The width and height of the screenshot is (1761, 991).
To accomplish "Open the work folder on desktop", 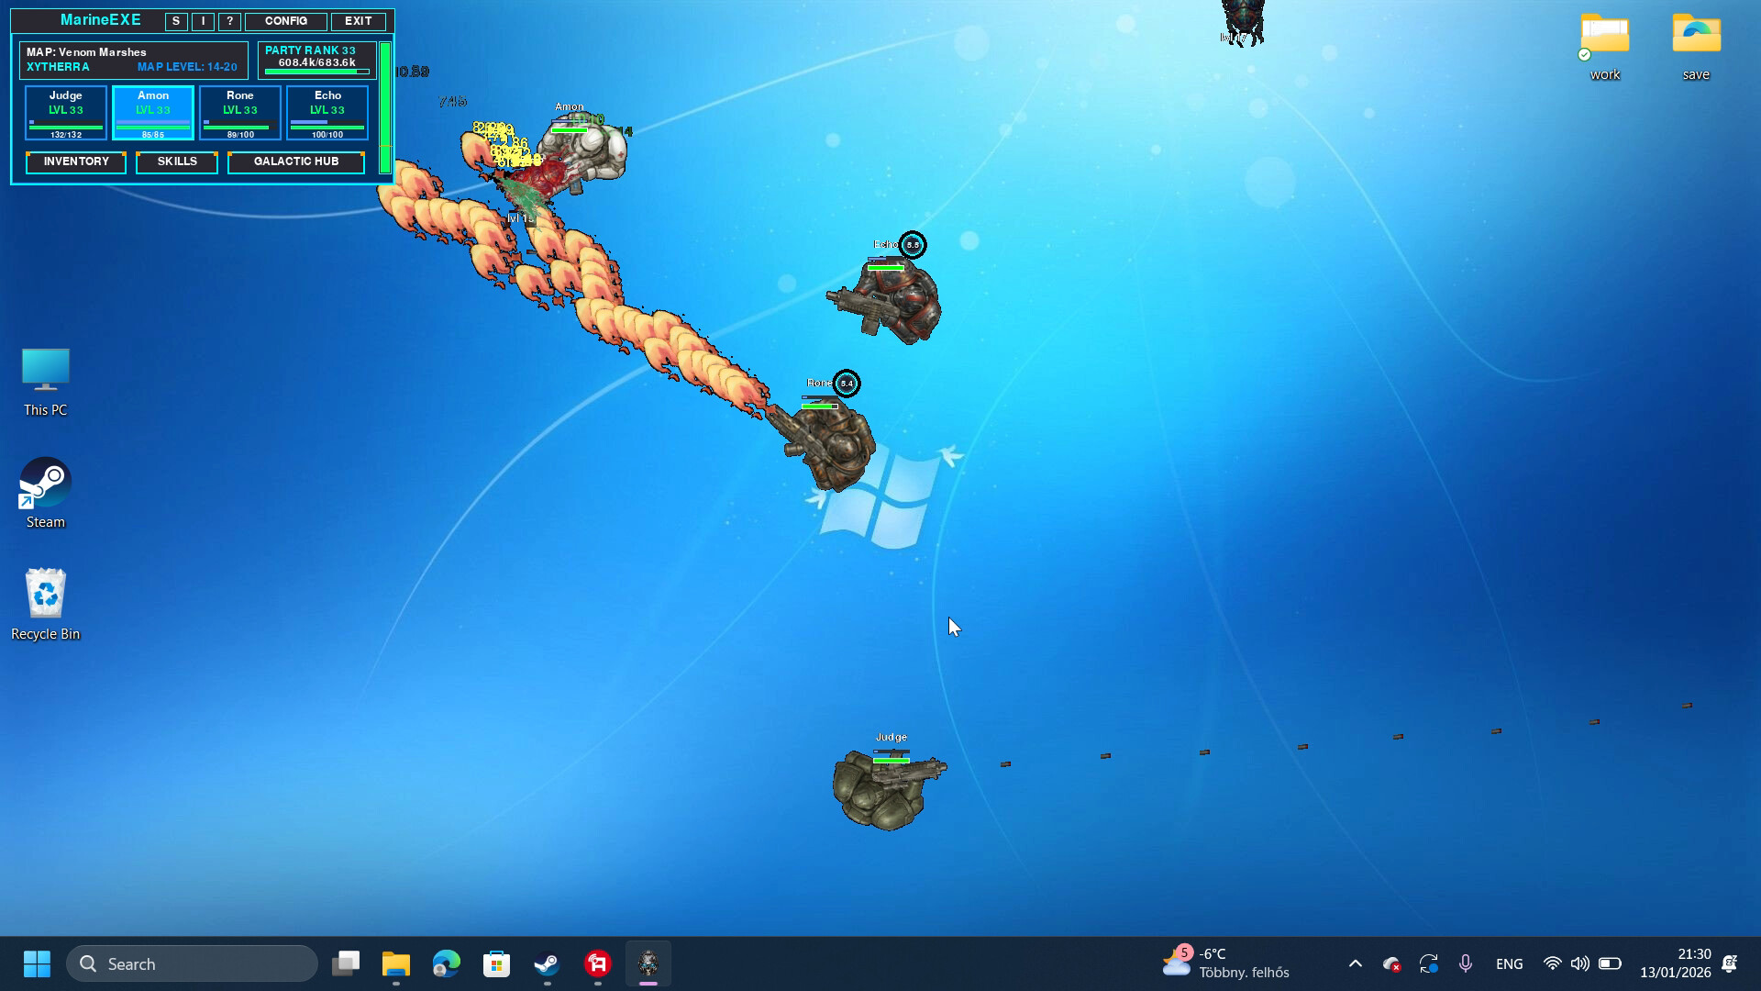I will (x=1604, y=39).
